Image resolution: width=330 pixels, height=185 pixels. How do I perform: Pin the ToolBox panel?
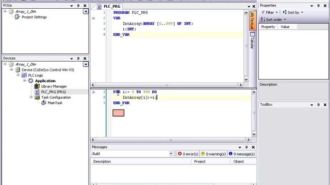(319, 105)
